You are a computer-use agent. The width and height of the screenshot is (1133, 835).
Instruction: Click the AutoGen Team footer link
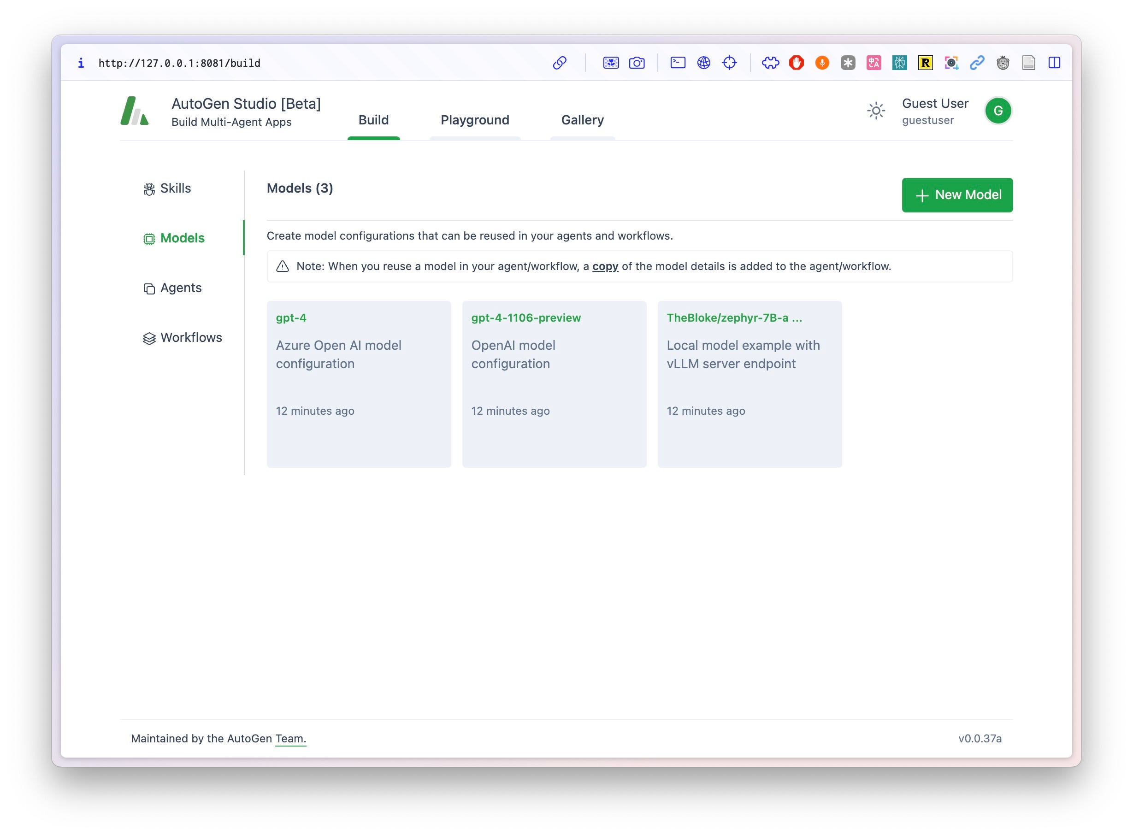[291, 739]
